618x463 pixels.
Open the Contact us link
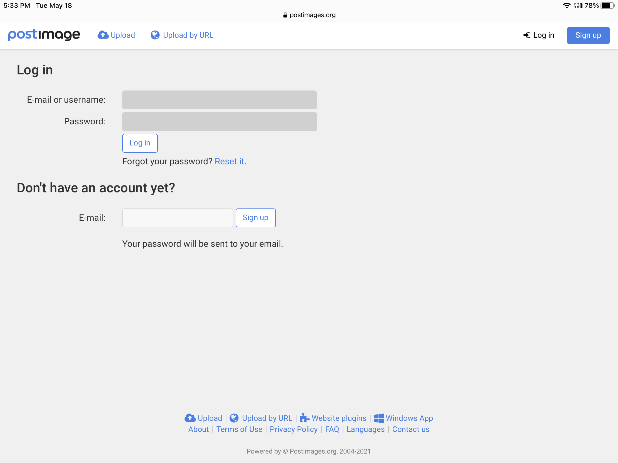[410, 429]
